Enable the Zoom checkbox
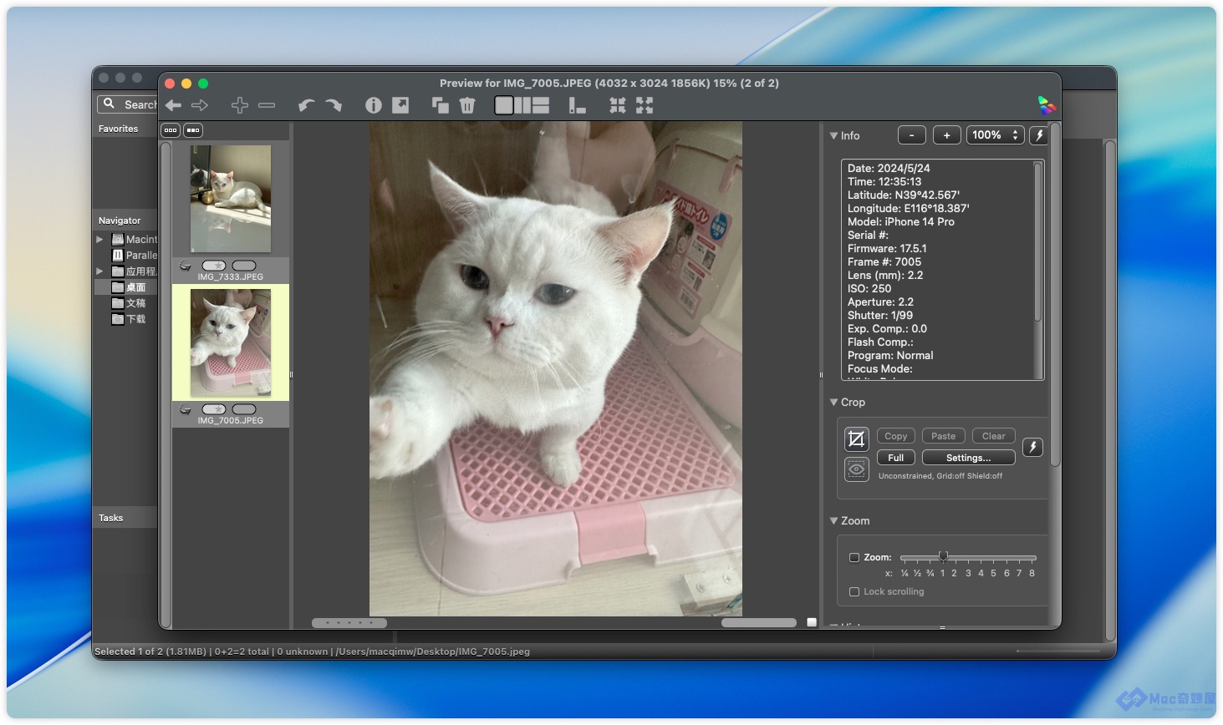The height and width of the screenshot is (725, 1223). click(854, 558)
